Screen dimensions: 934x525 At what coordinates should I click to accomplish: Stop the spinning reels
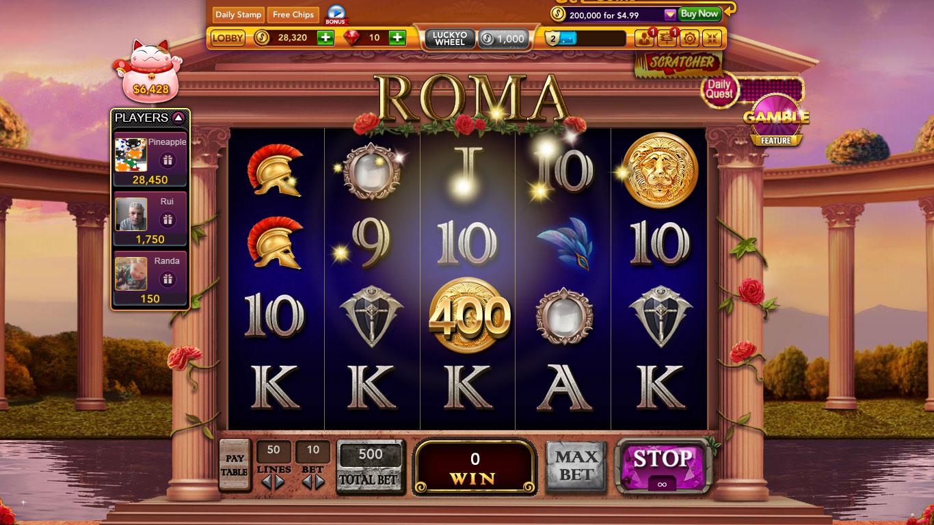pos(662,466)
